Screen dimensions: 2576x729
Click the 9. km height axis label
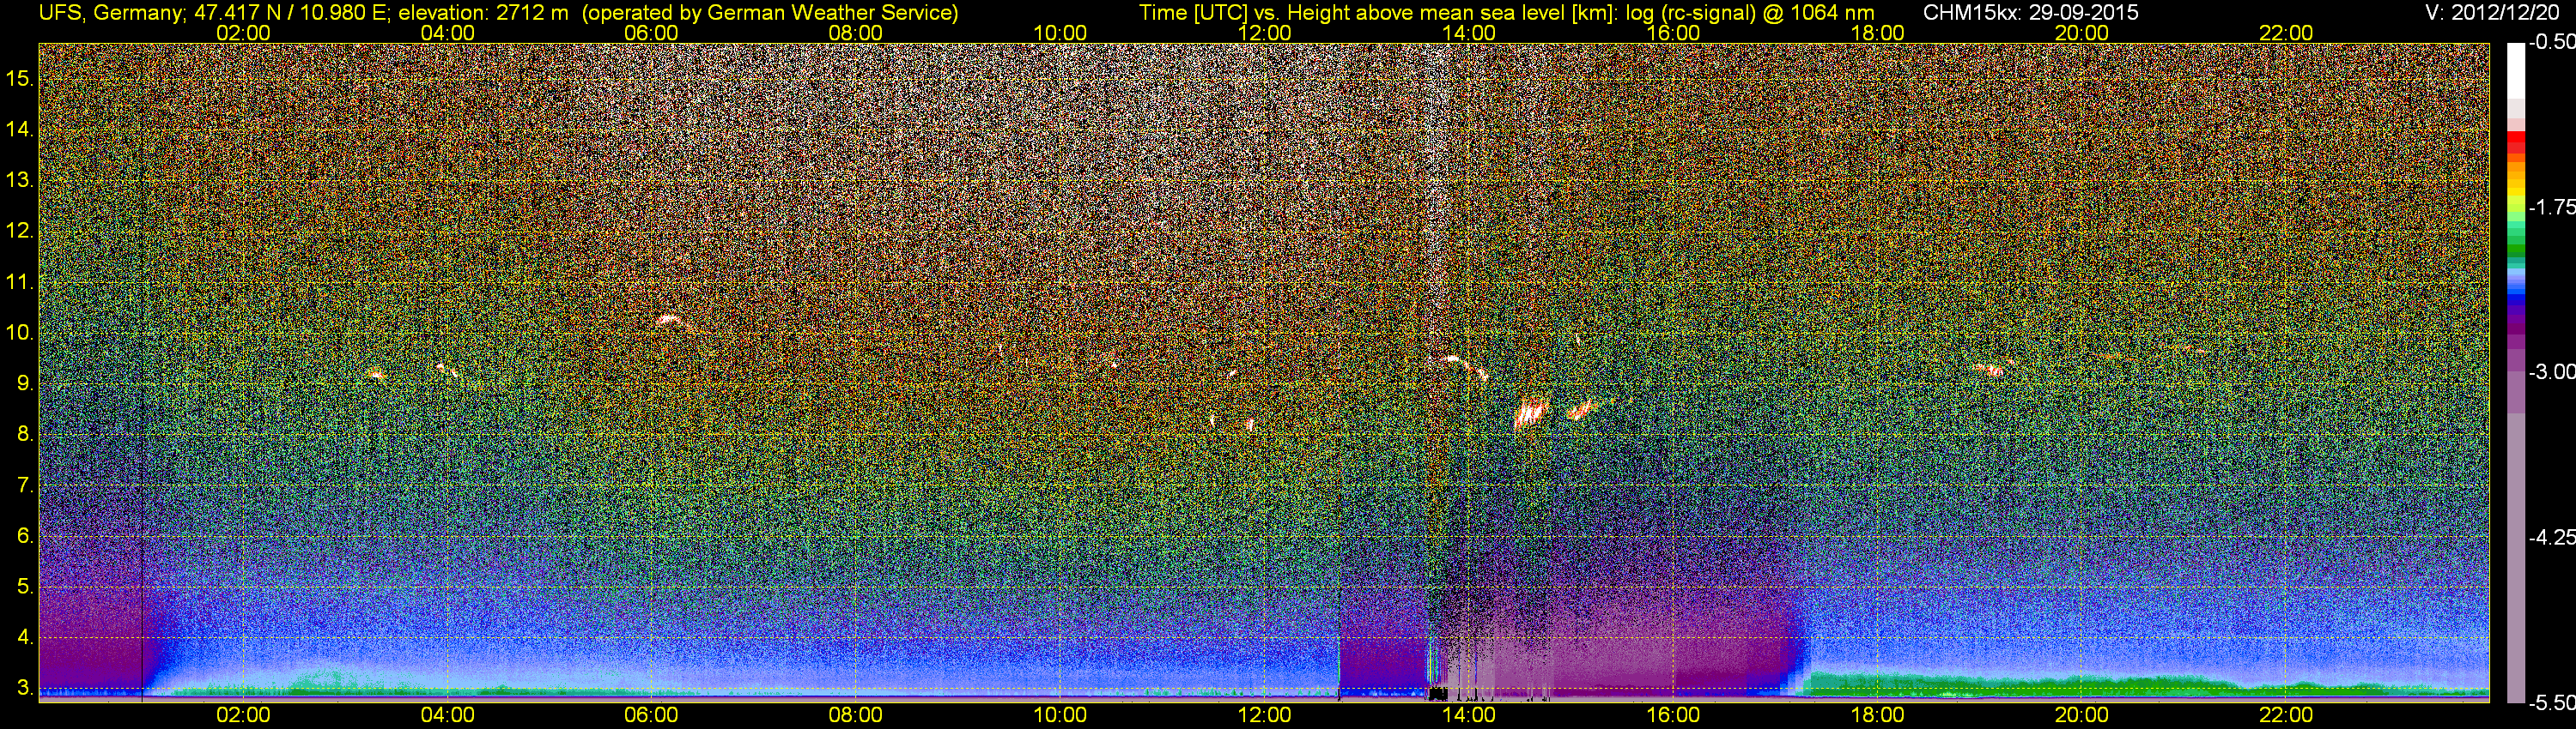(x=25, y=383)
